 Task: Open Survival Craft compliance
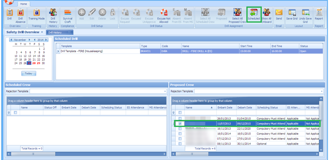pyautogui.click(x=68, y=16)
